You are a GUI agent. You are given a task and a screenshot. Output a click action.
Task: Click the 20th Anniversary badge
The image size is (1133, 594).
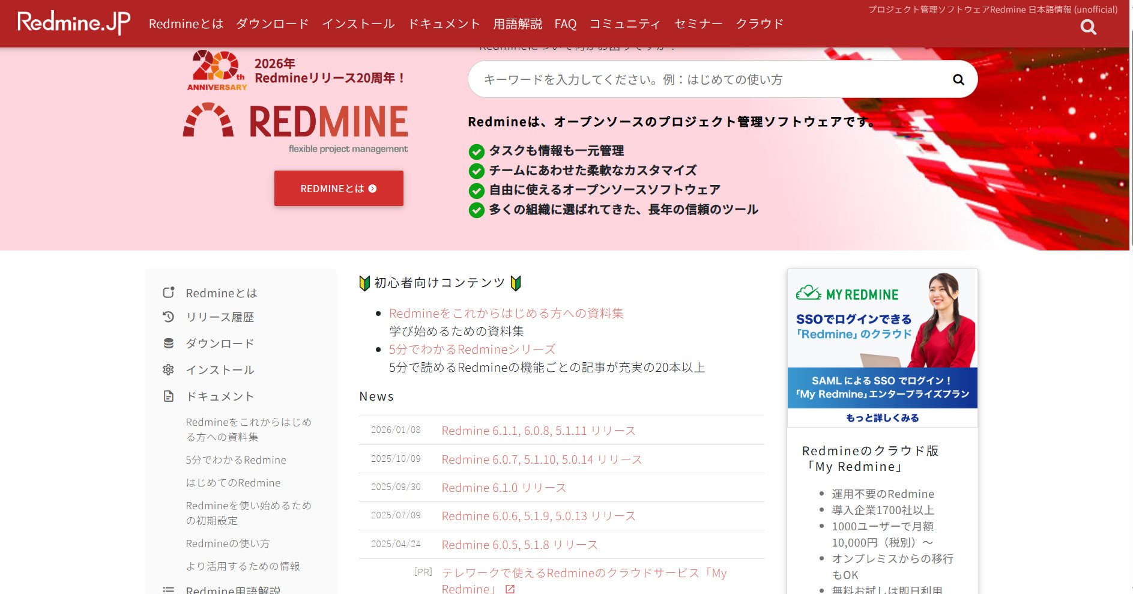216,70
